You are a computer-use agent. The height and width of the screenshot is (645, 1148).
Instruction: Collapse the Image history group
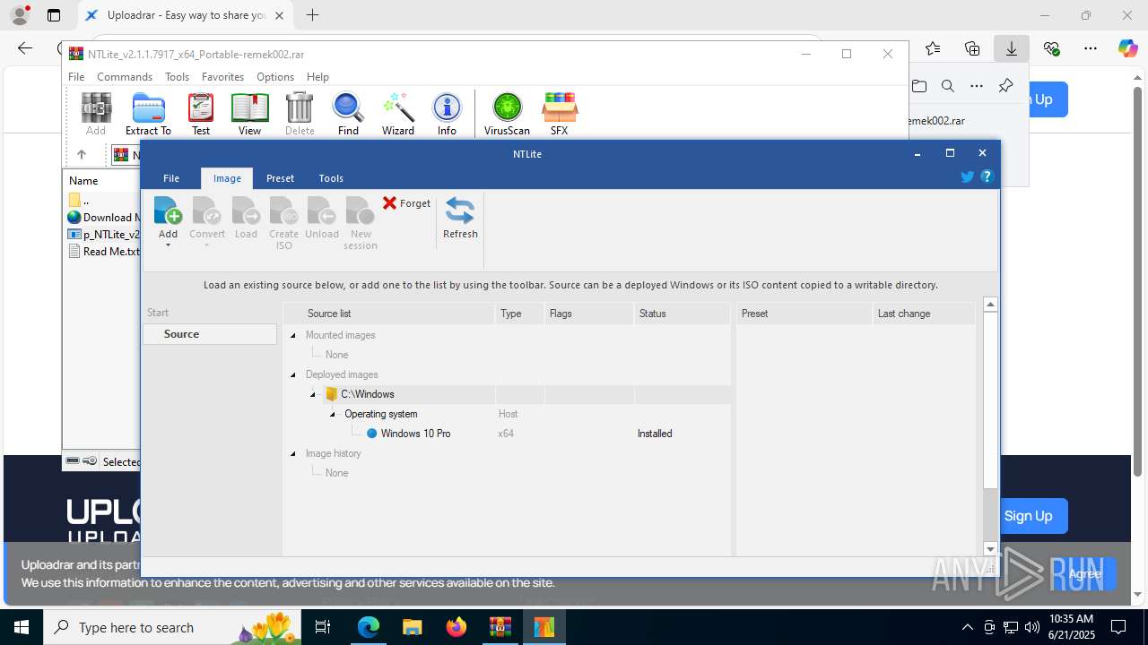point(293,453)
